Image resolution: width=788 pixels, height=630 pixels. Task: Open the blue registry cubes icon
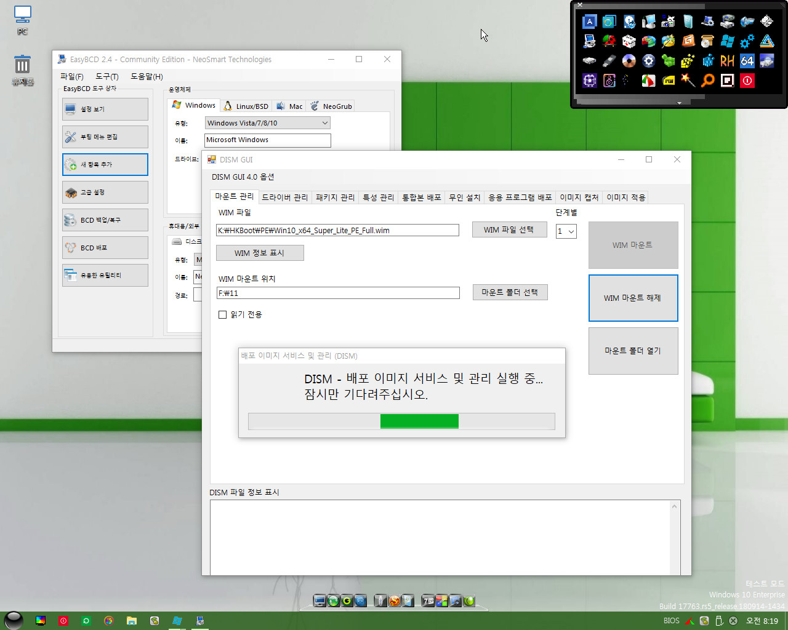click(708, 60)
